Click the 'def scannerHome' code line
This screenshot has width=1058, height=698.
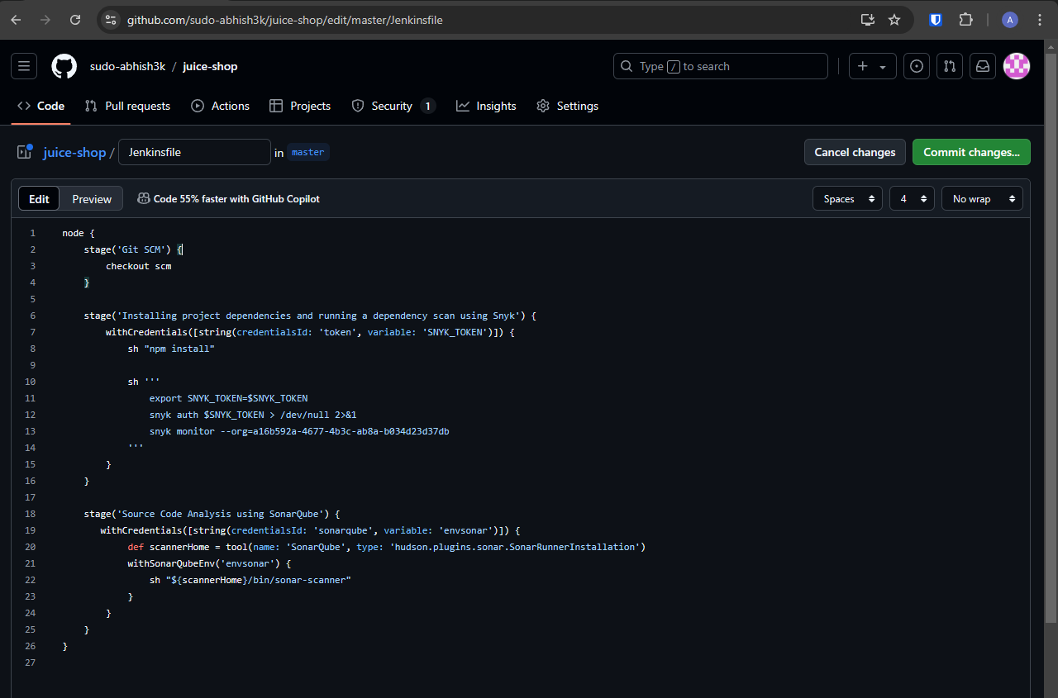tap(386, 547)
